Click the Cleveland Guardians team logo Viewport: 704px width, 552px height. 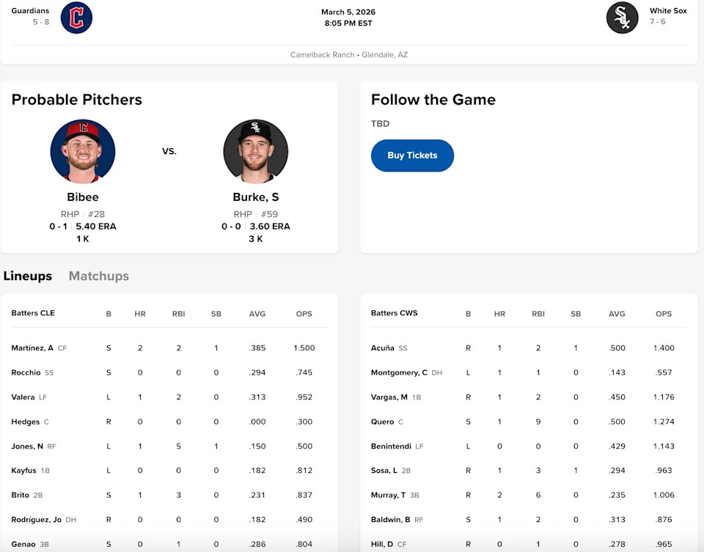click(x=76, y=18)
